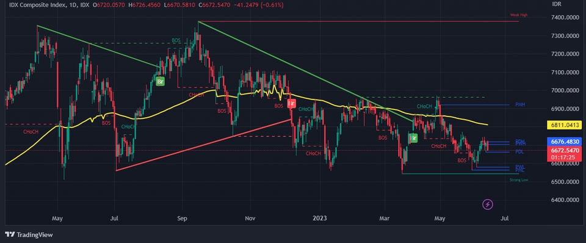Click the 7200.0000 price axis label
This screenshot has width=586, height=243.
[565, 54]
